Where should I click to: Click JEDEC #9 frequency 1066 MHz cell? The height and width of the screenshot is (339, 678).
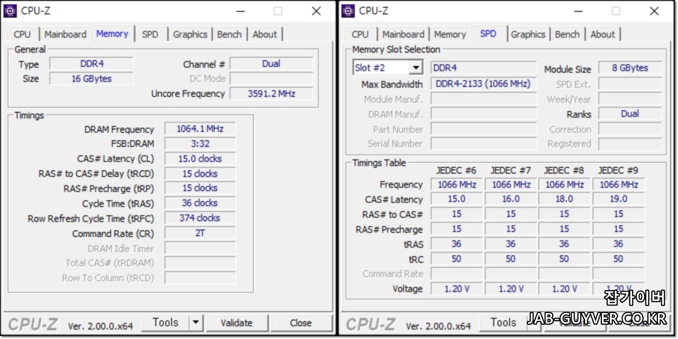click(x=618, y=185)
